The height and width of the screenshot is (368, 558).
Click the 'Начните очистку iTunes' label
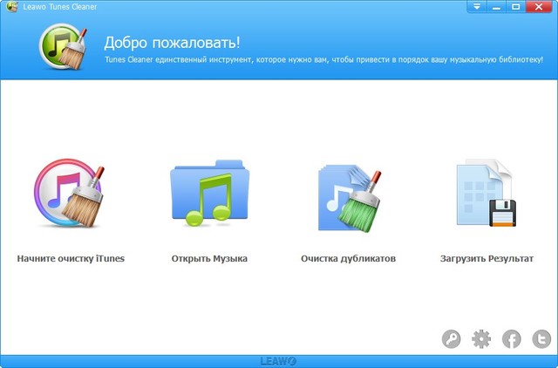[71, 258]
